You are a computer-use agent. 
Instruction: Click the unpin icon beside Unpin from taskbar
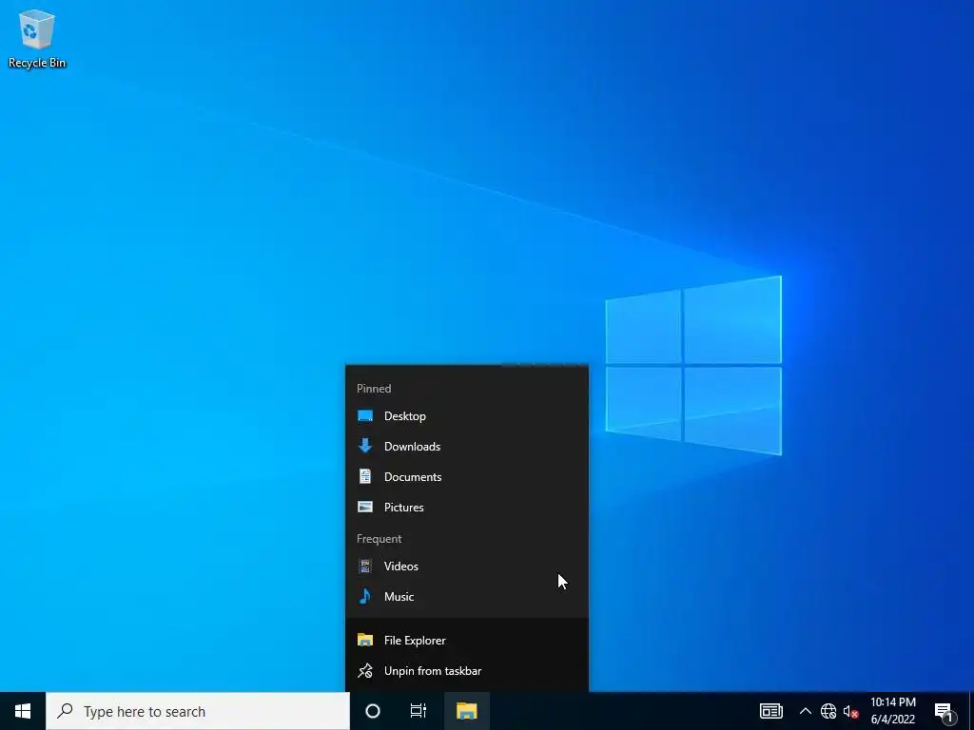(365, 670)
